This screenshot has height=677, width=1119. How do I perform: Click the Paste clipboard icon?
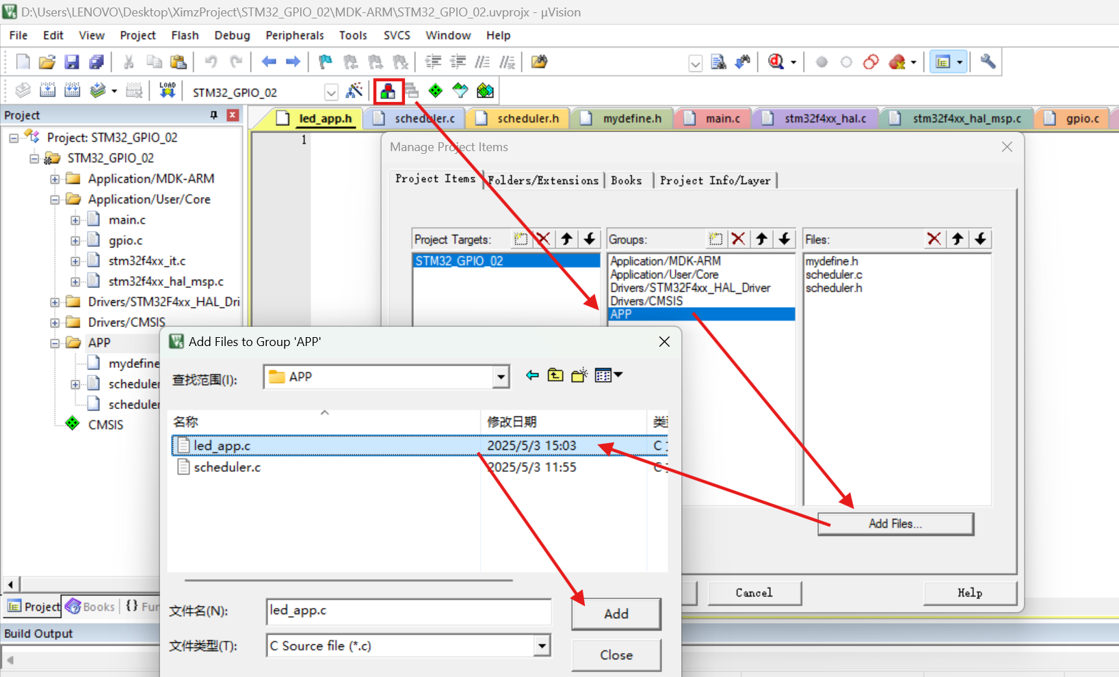[x=179, y=62]
